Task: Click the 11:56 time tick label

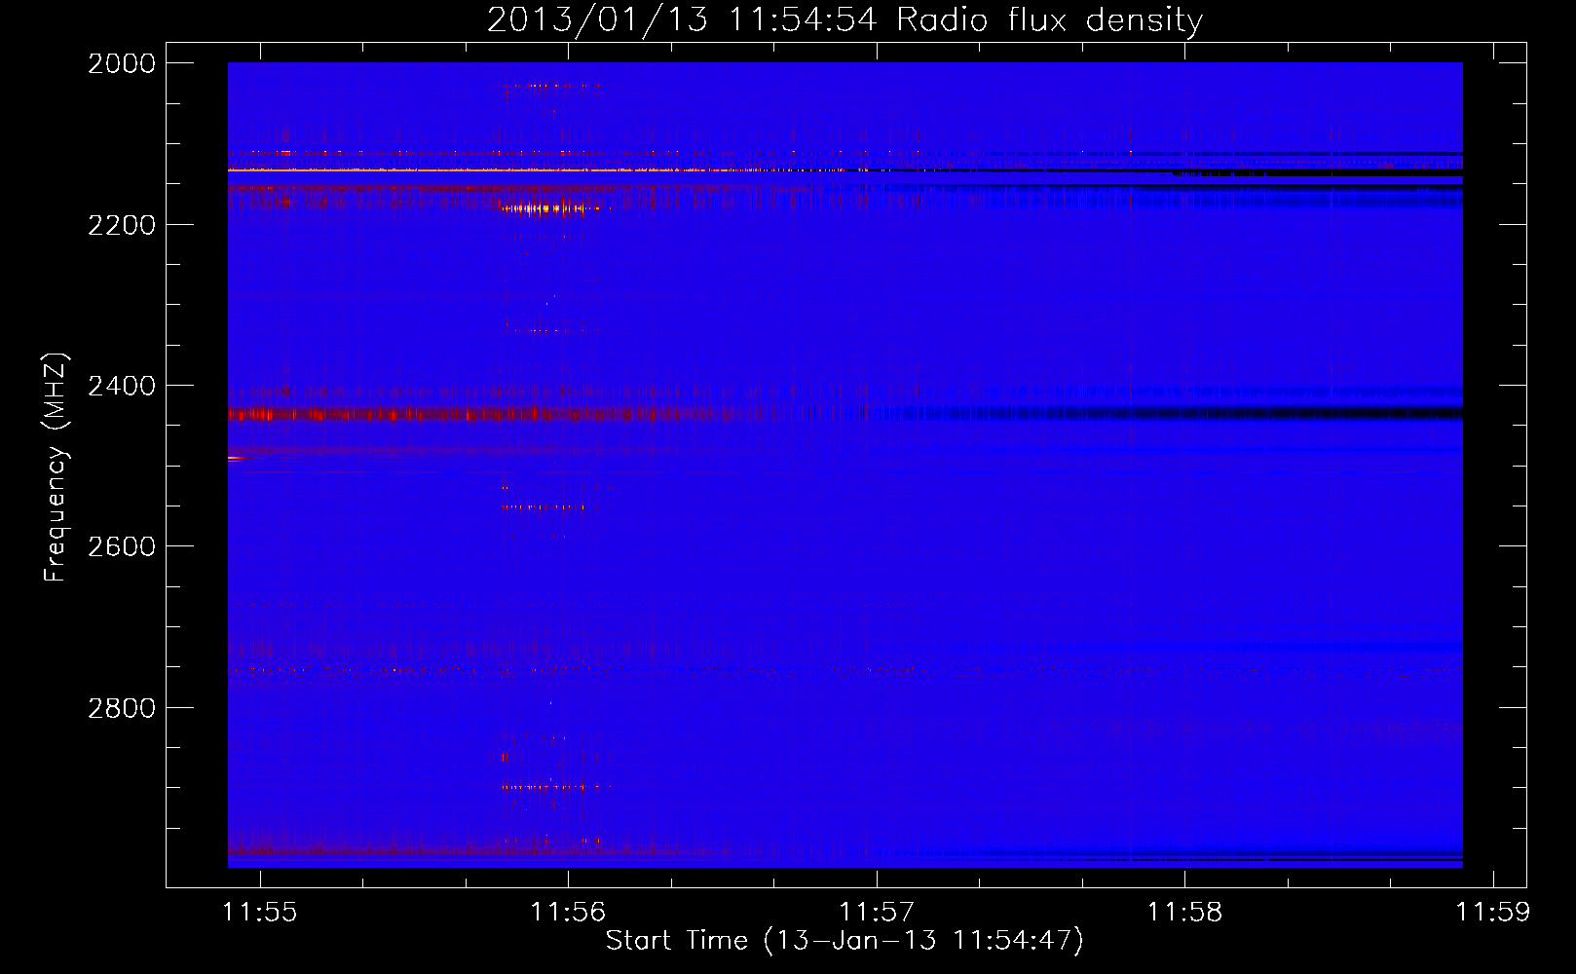Action: click(x=568, y=912)
